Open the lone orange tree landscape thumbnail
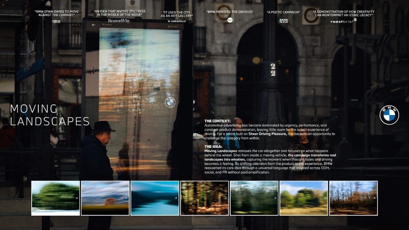This screenshot has height=230, width=409. click(x=105, y=198)
